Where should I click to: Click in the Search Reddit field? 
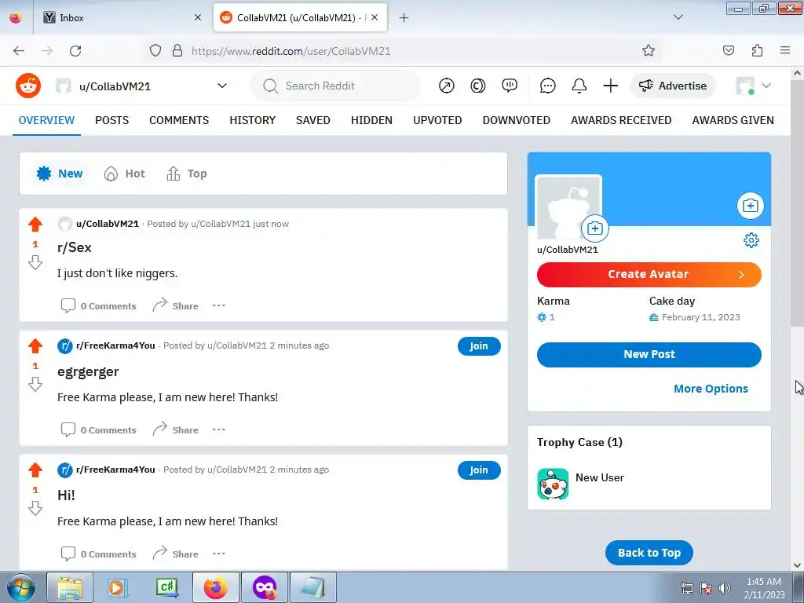pos(336,86)
